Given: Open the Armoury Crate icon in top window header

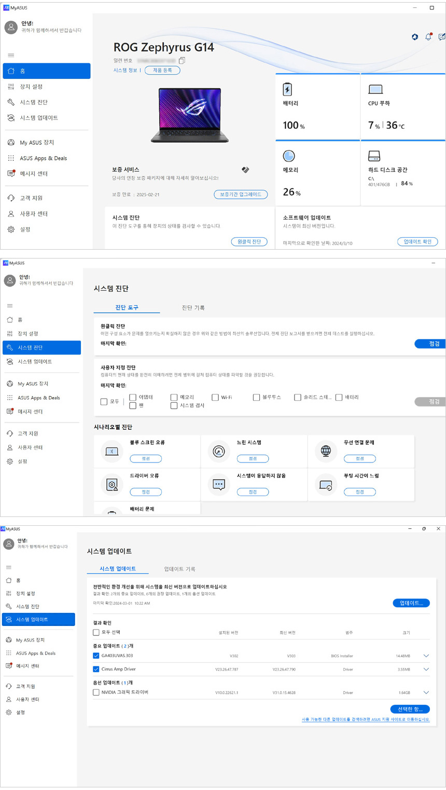Looking at the screenshot, I should pos(415,37).
